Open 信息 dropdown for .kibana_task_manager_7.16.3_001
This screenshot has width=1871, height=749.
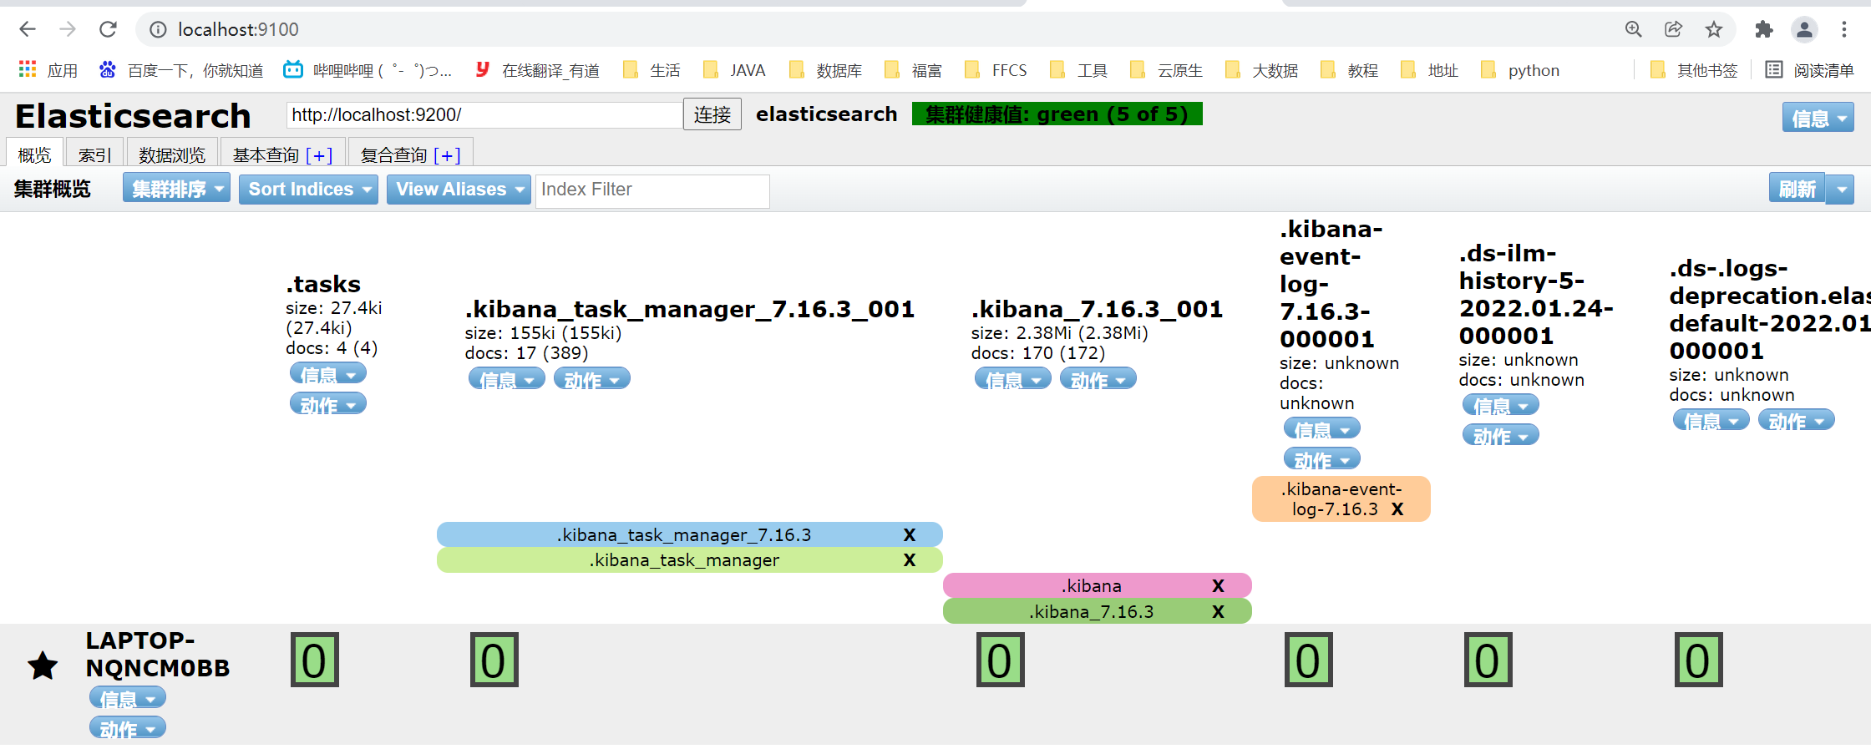(507, 379)
